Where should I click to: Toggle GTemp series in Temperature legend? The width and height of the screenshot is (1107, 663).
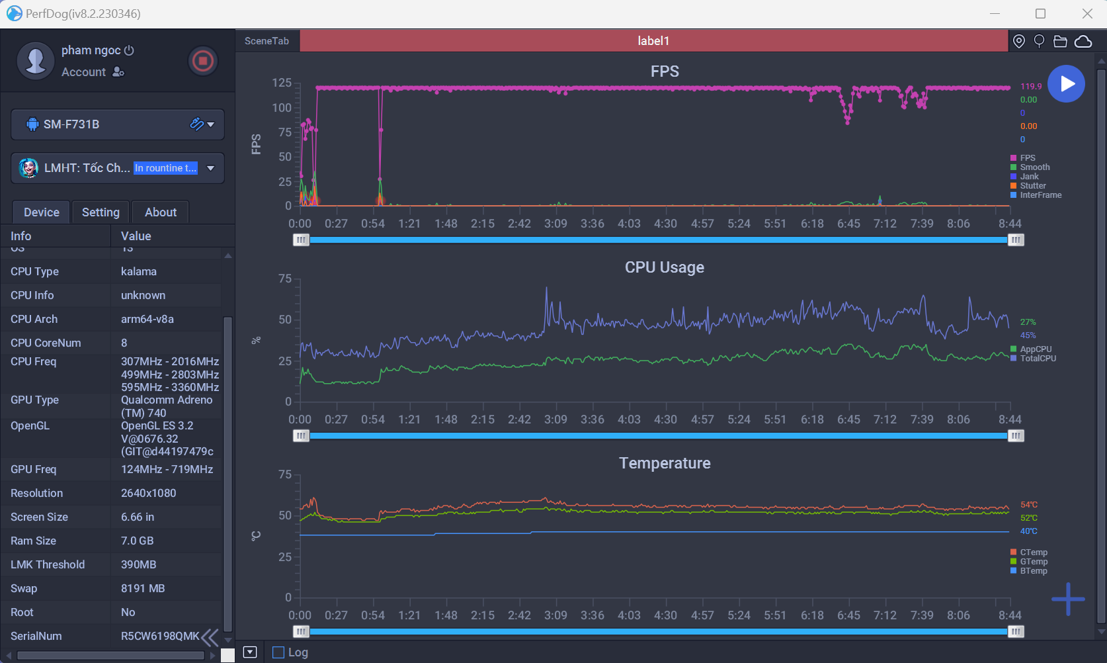coord(1029,562)
